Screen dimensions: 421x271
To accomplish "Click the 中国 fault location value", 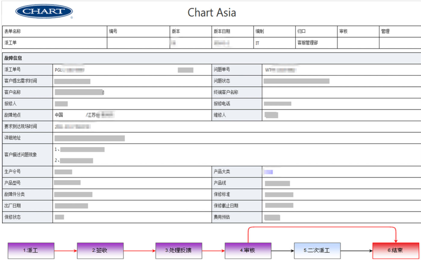I will tap(59, 115).
